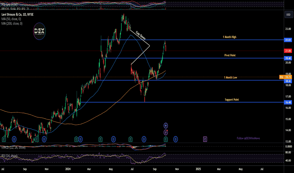
Task: Click the 23.00 price scale value
Action: [288, 29]
